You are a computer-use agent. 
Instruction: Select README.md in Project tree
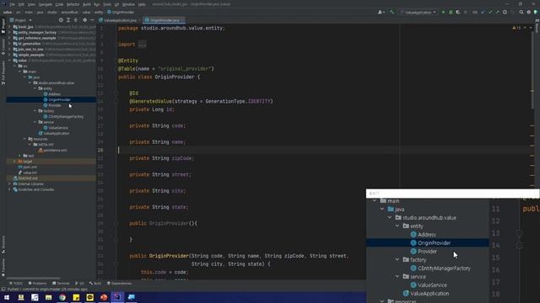tap(28, 178)
